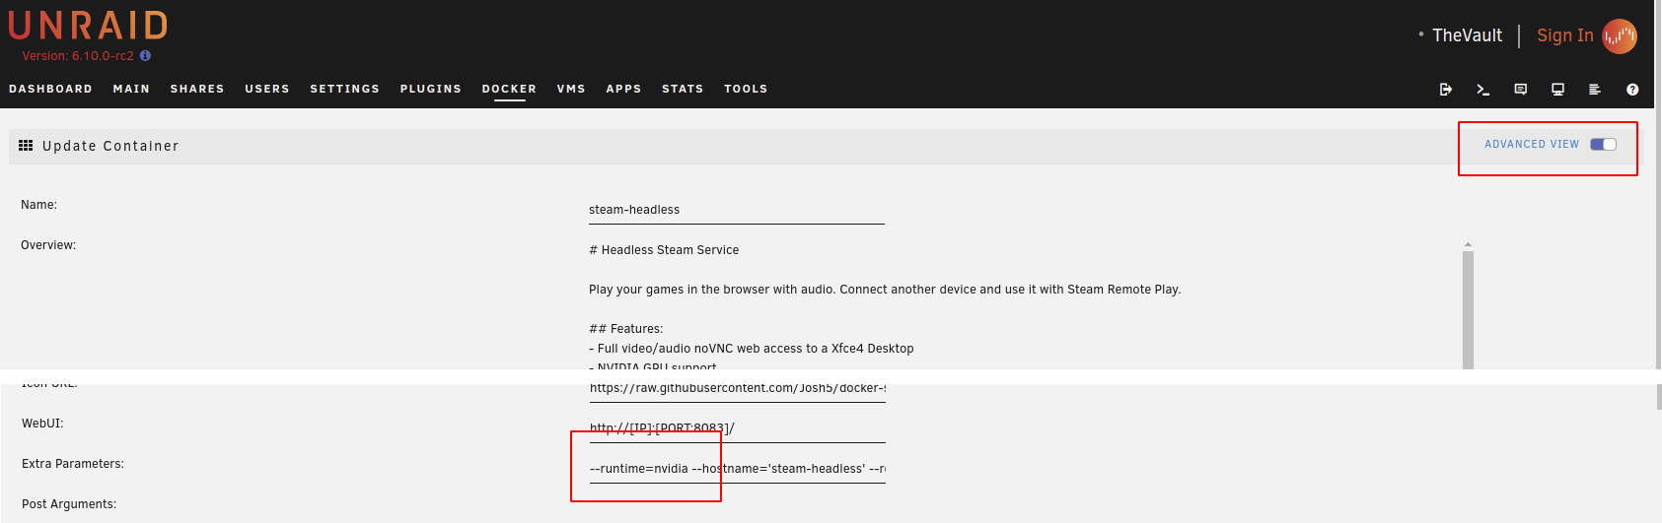Click the Unraid account avatar icon

[x=1620, y=36]
